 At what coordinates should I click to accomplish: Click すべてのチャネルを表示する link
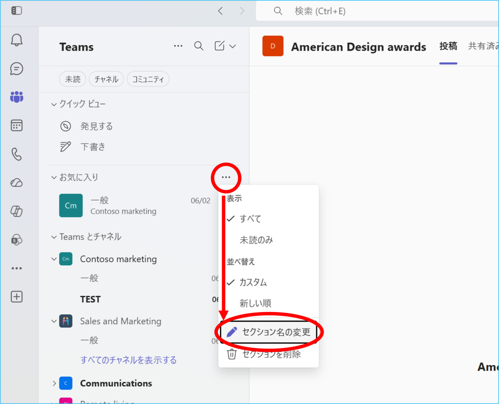pyautogui.click(x=128, y=360)
